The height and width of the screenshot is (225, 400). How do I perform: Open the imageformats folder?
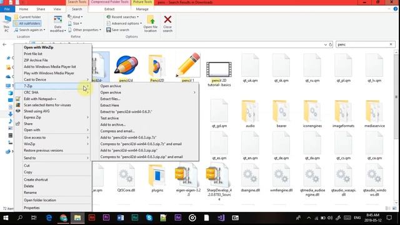point(343,111)
